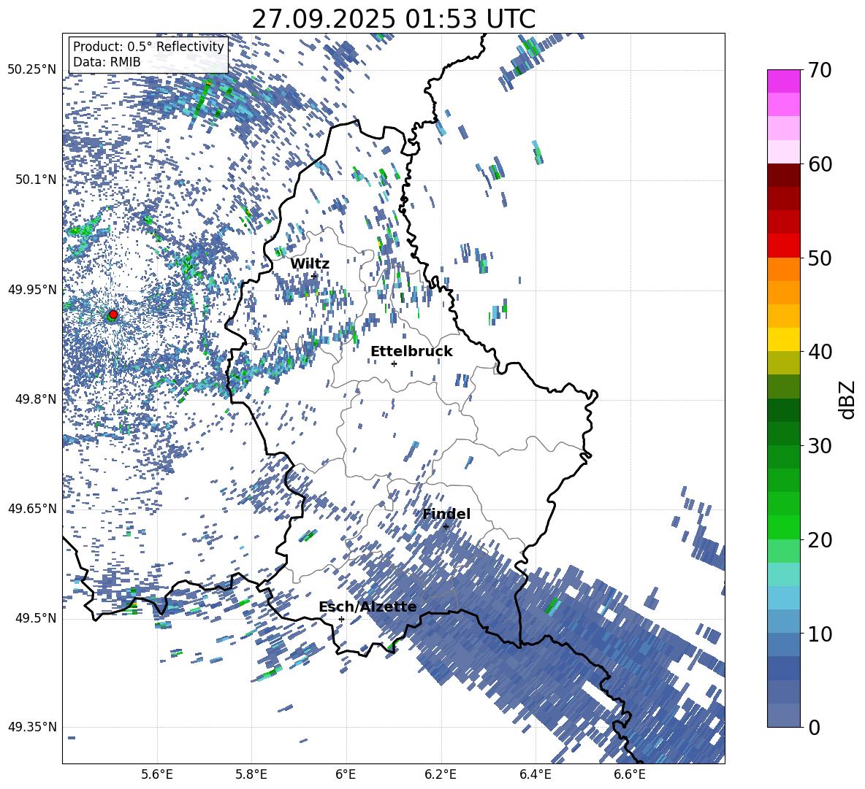Click the 5.6°E longitude label

coord(157,775)
